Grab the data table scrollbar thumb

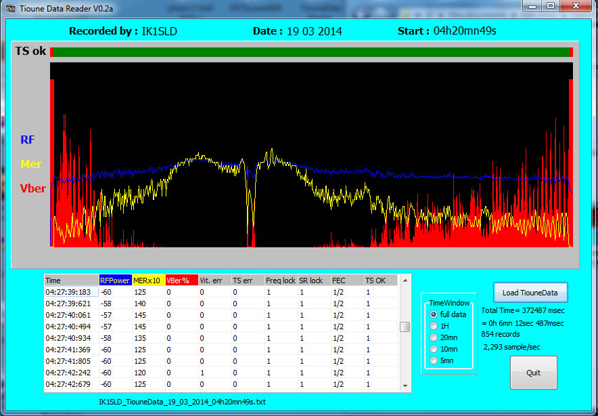(405, 327)
